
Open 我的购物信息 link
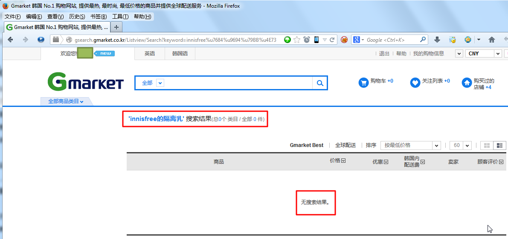click(x=429, y=54)
